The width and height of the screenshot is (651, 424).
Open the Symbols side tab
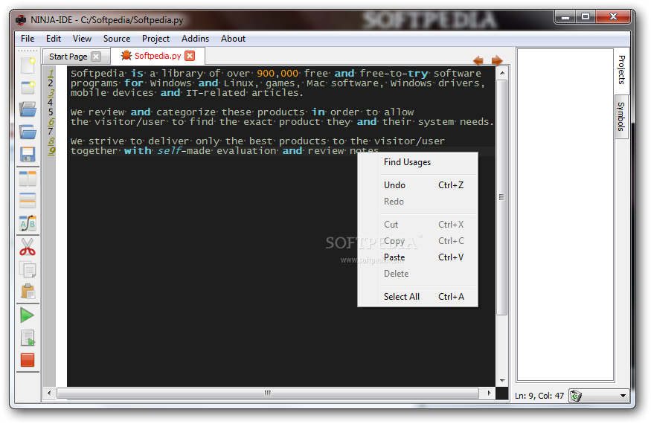point(621,116)
